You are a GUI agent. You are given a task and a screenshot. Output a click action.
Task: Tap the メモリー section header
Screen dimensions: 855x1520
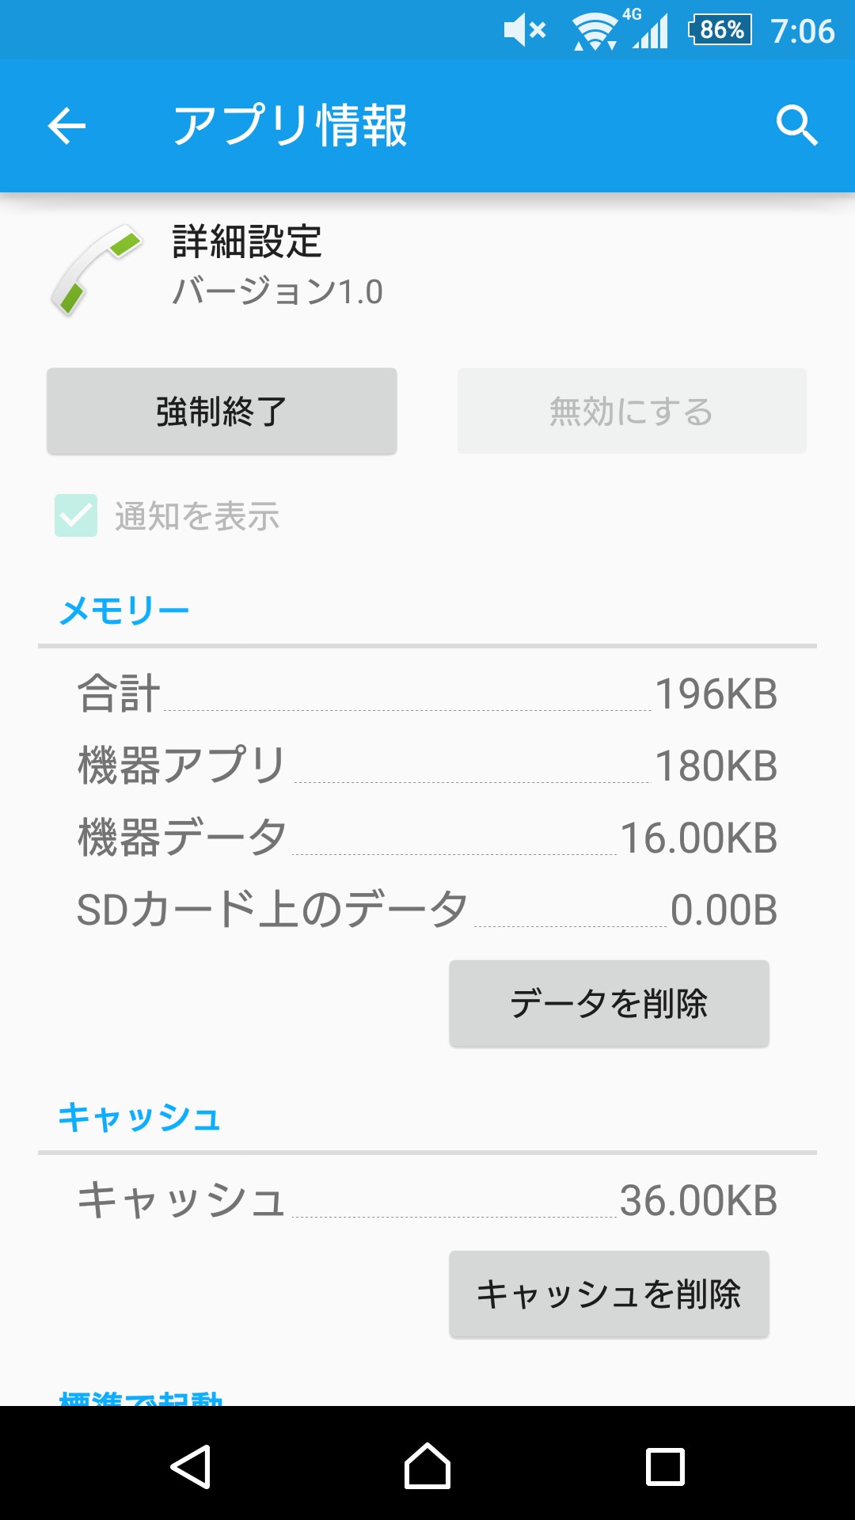[124, 610]
